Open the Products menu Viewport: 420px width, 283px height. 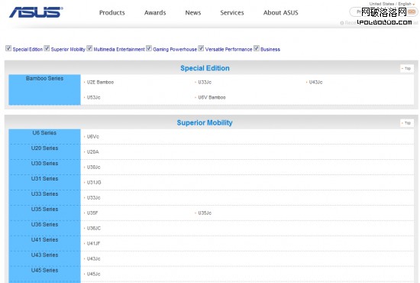click(x=112, y=12)
